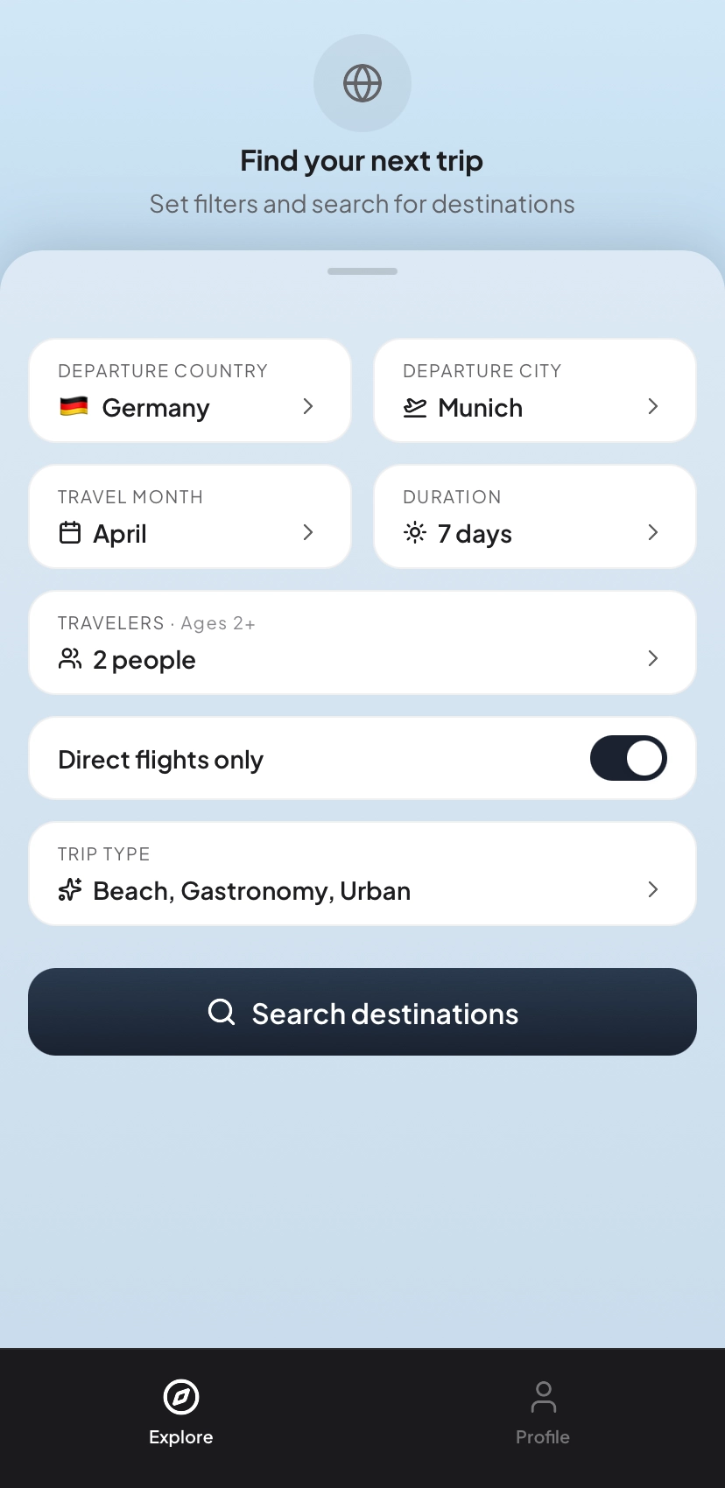This screenshot has width=725, height=1488.
Task: Expand the Departure Country chevron
Action: [x=308, y=406]
